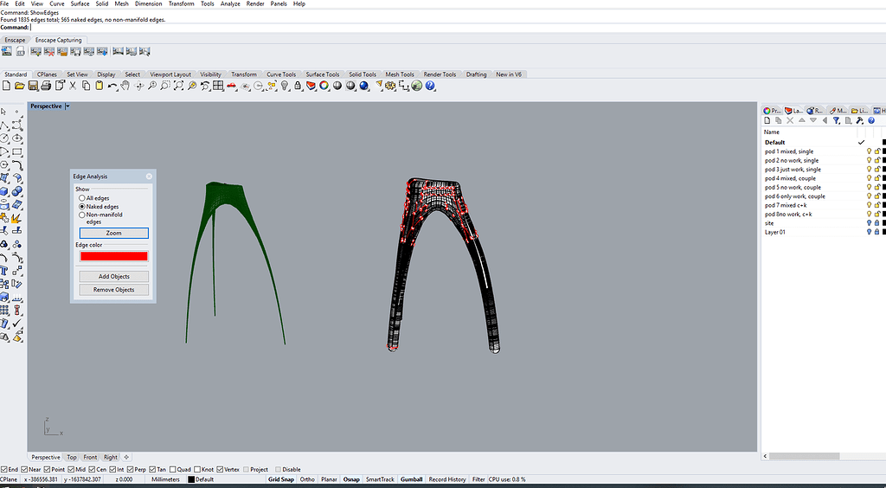Select the Pan view hand icon
The image size is (886, 488).
point(127,86)
